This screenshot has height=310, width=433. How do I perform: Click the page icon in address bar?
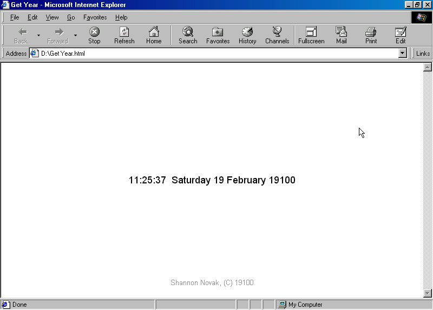pyautogui.click(x=35, y=53)
